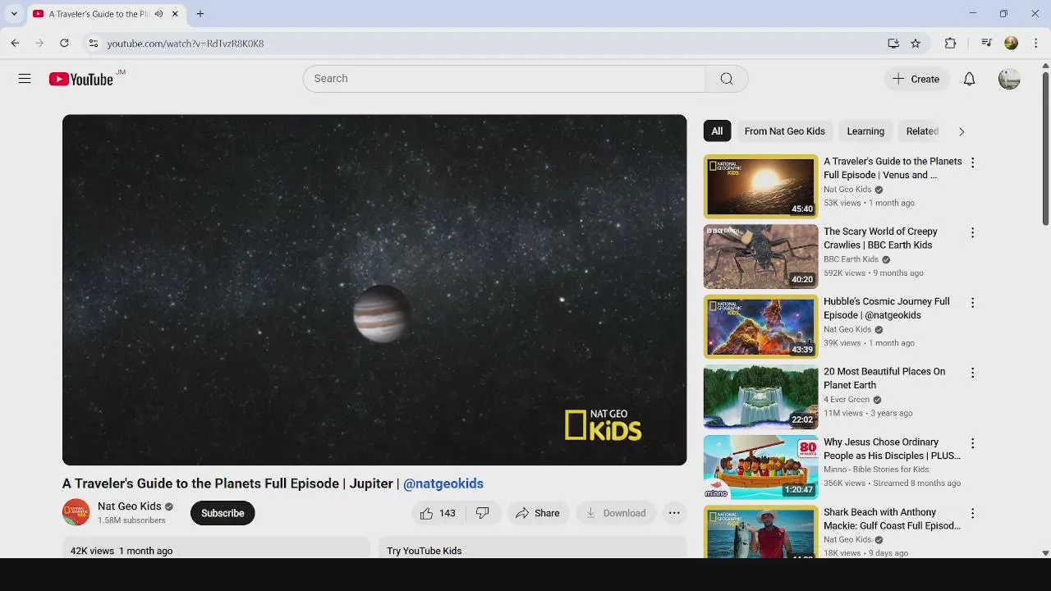The image size is (1051, 591).
Task: Open The Scary World of Creepy Crawlies title
Action: click(x=880, y=238)
